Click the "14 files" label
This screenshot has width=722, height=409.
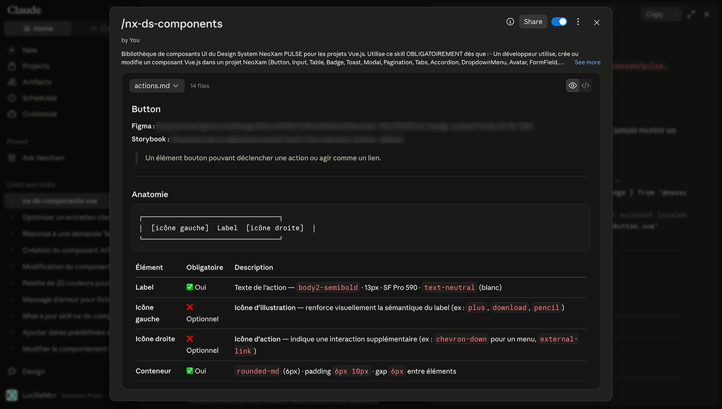200,86
